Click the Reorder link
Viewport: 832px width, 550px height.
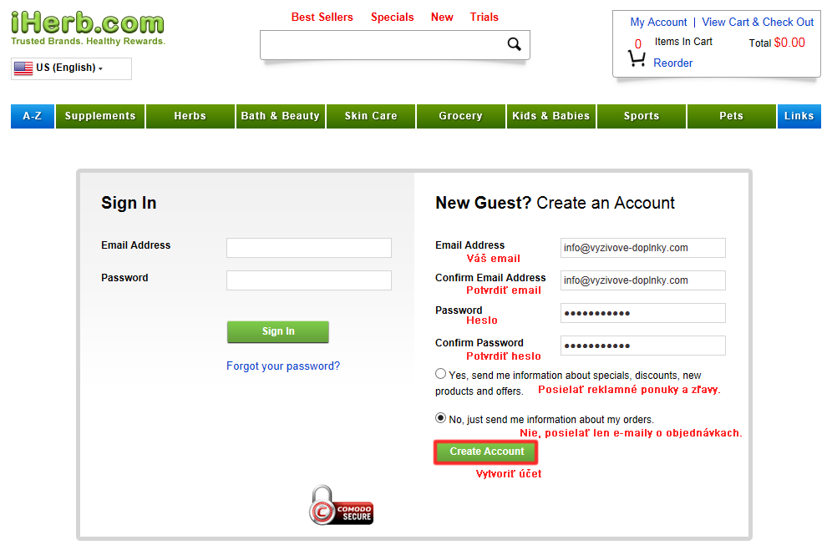pos(672,63)
